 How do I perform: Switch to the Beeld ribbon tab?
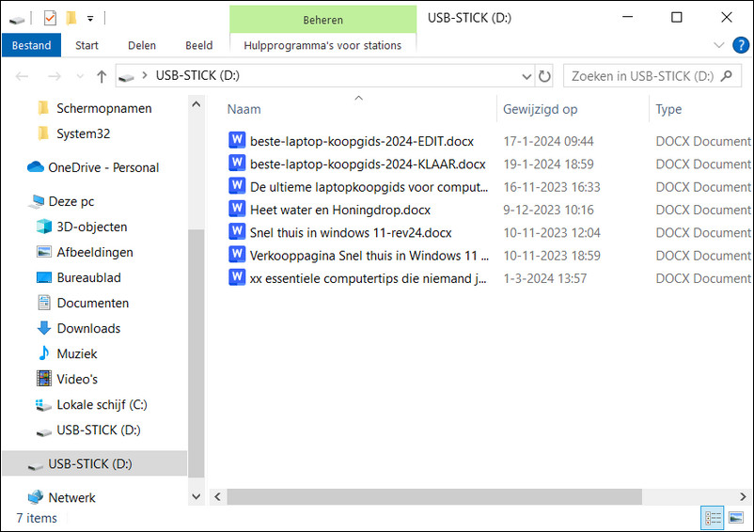(198, 44)
